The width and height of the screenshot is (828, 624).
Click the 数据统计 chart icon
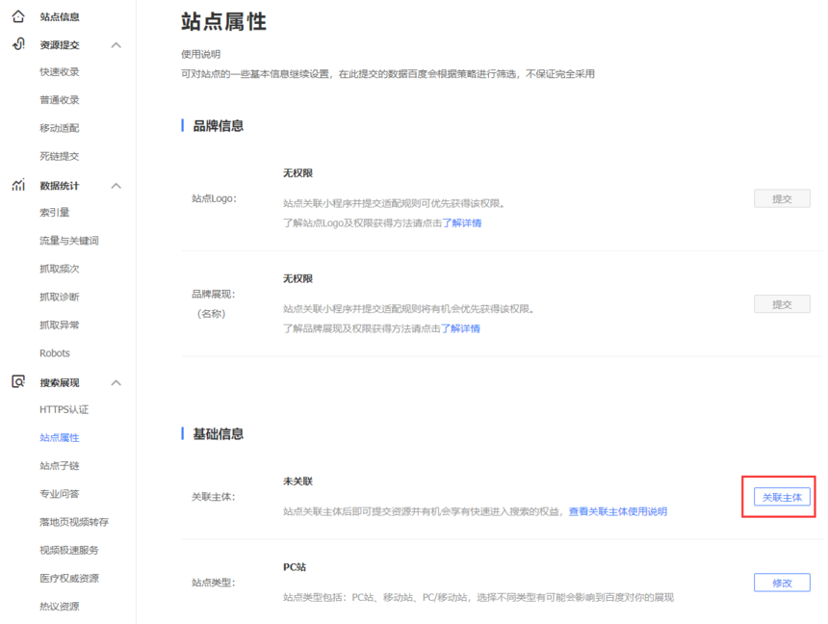(x=18, y=185)
